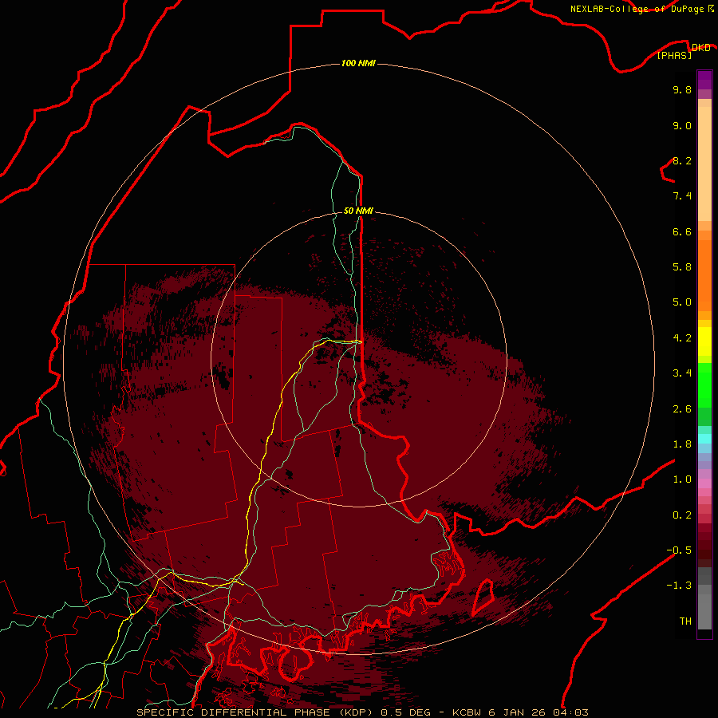Image resolution: width=718 pixels, height=718 pixels.
Task: Click the -0.5 scale value
Action: [679, 550]
